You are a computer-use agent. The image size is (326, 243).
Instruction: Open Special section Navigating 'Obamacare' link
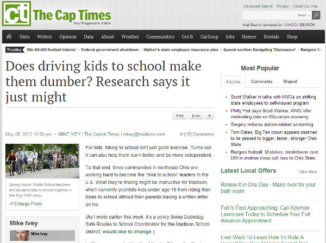click(x=260, y=49)
